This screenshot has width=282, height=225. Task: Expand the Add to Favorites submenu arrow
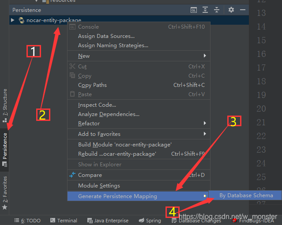pyautogui.click(x=205, y=134)
